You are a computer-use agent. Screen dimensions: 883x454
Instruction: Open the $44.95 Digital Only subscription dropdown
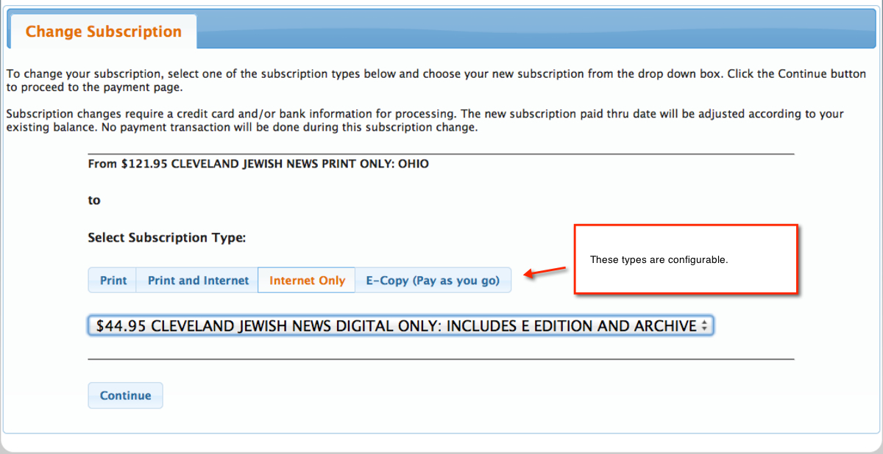(x=400, y=326)
